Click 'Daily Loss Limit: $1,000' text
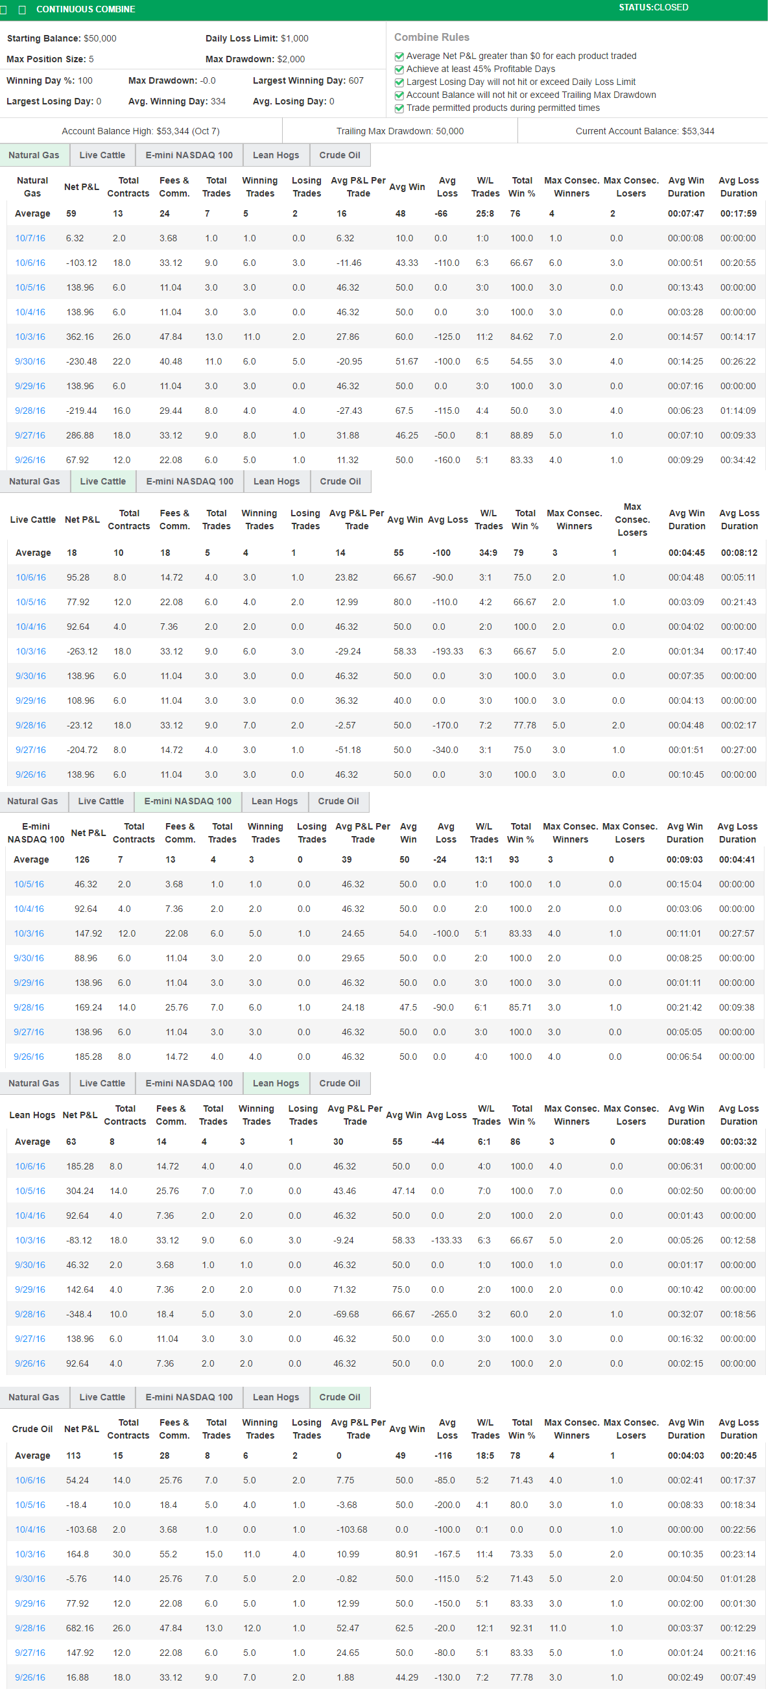 (x=258, y=39)
